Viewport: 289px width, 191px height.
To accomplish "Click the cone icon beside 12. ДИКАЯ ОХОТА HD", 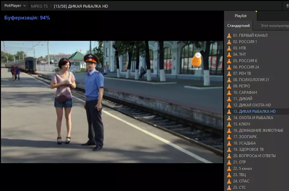I will [229, 105].
